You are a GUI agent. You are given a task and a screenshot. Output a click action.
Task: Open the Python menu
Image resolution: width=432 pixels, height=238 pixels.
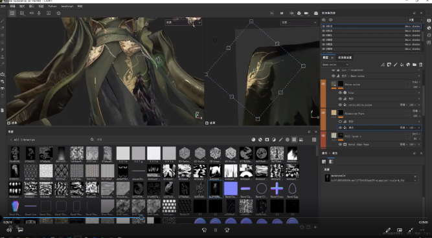(x=52, y=6)
